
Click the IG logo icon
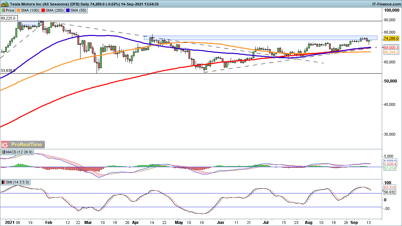point(4,145)
